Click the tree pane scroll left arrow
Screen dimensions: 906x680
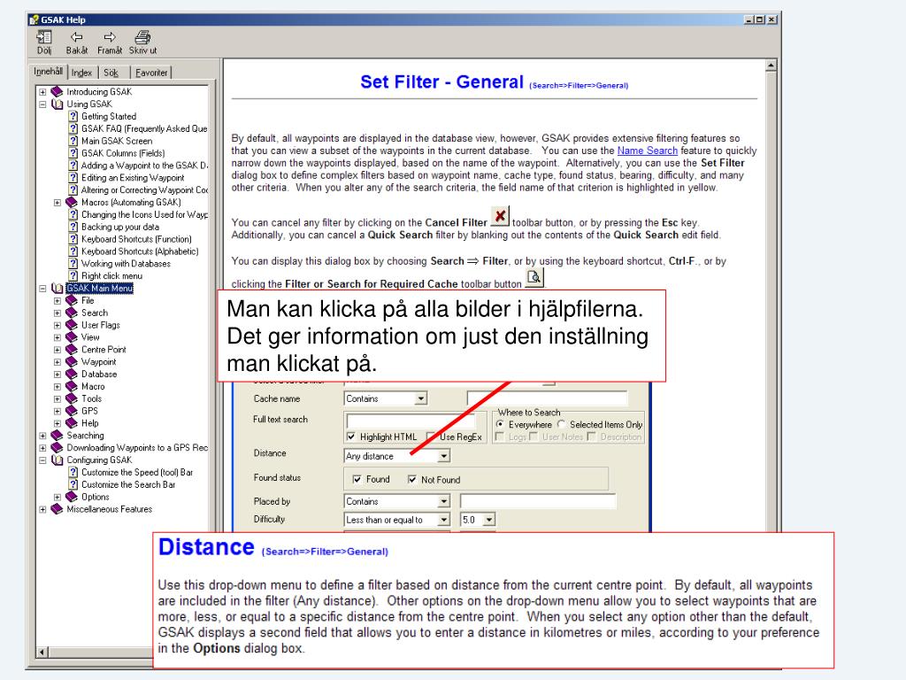pyautogui.click(x=42, y=653)
